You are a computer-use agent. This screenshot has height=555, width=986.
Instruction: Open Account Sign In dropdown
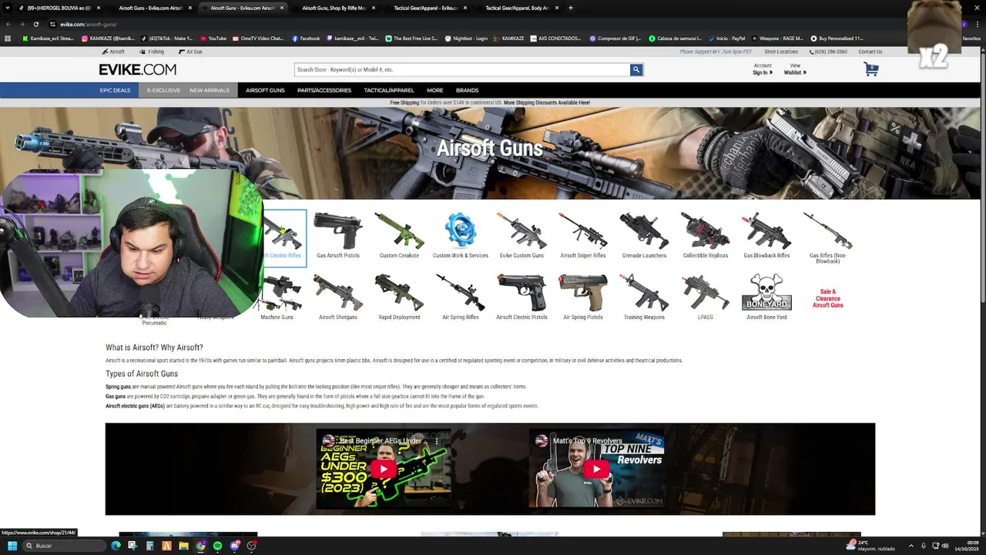coord(763,69)
